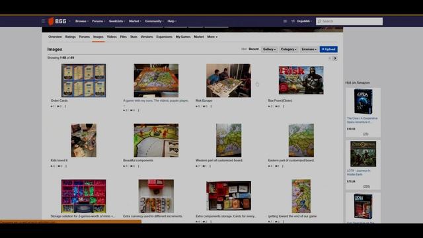Open more options under Box Front (Clean)
This screenshot has width=423, height=238.
coord(284,106)
